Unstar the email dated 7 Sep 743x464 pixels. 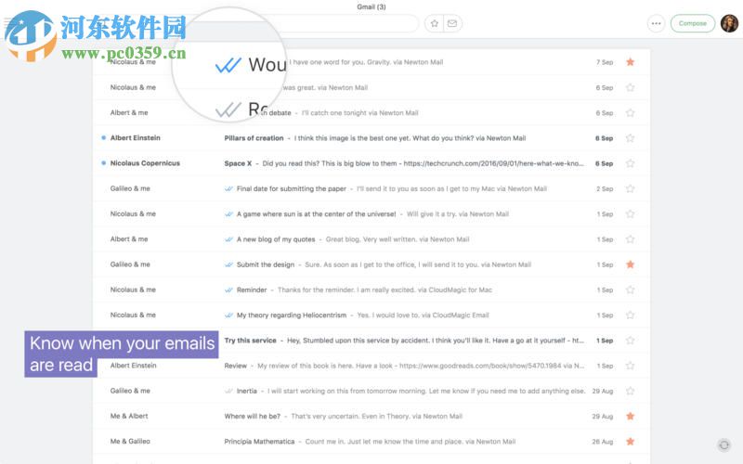tap(630, 62)
